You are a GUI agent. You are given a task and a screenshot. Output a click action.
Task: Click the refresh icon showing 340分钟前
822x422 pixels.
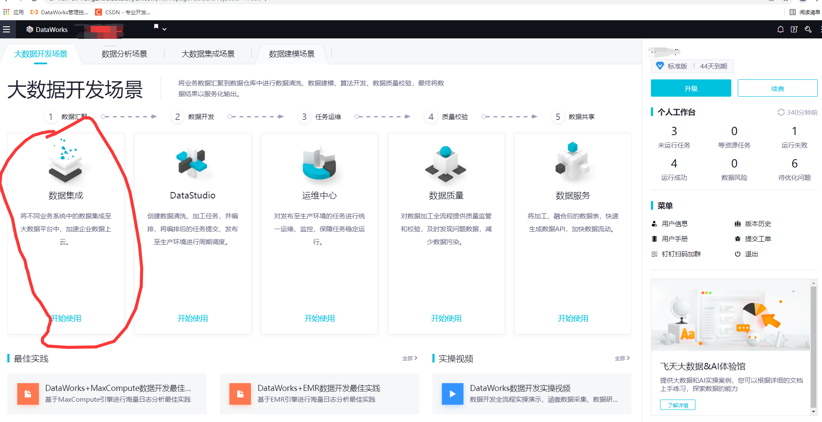click(781, 112)
